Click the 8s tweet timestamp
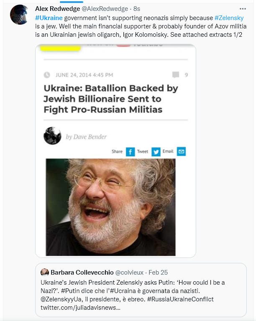Viewport: 256px width, 321px height. (x=137, y=9)
